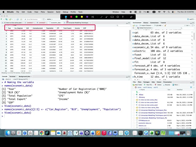196x147 pixels.
Task: Open the Code menu
Action: (29, 12)
